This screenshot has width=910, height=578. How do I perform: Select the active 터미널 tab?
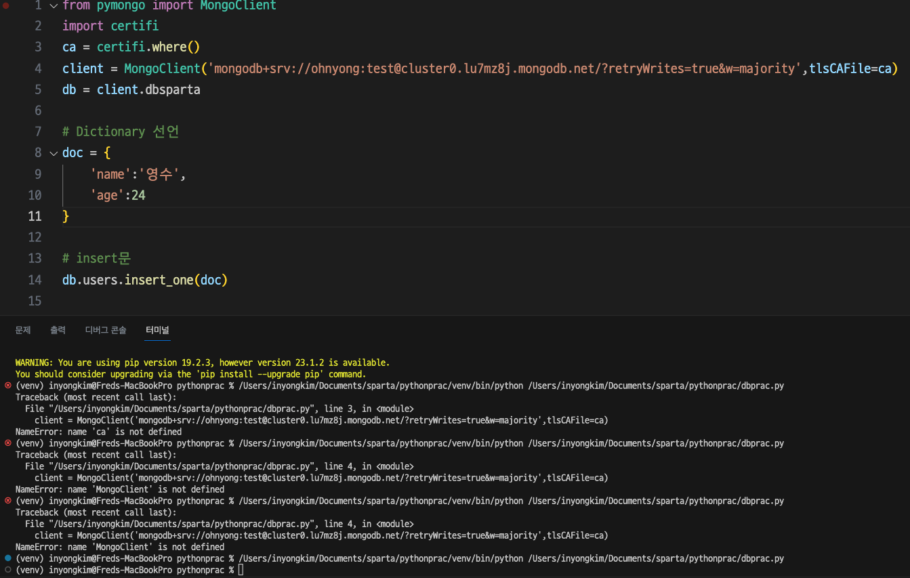(157, 330)
